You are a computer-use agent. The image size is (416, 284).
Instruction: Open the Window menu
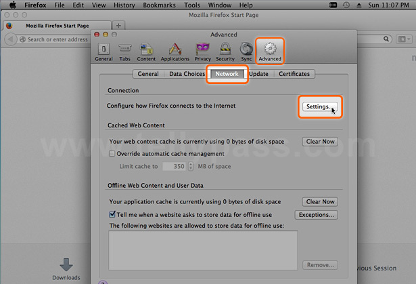(220, 5)
